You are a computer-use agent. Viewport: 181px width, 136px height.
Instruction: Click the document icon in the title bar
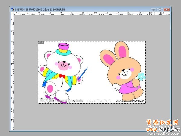click(x=13, y=9)
